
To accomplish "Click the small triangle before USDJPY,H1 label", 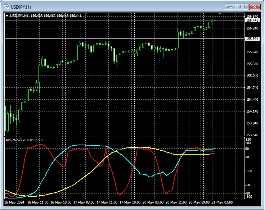I will [7, 15].
